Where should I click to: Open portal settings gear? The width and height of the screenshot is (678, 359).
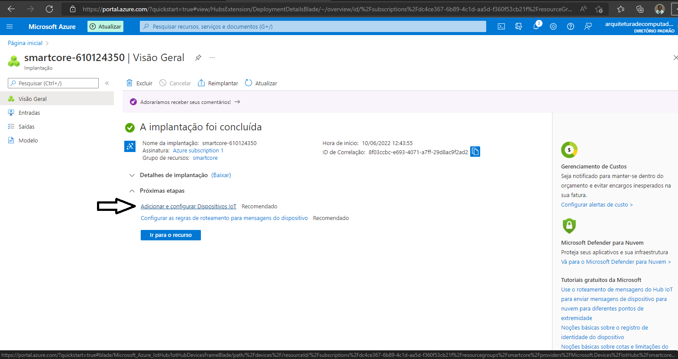tap(553, 26)
